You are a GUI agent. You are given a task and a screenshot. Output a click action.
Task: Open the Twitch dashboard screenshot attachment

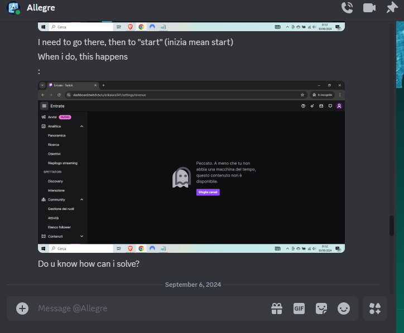(x=191, y=166)
